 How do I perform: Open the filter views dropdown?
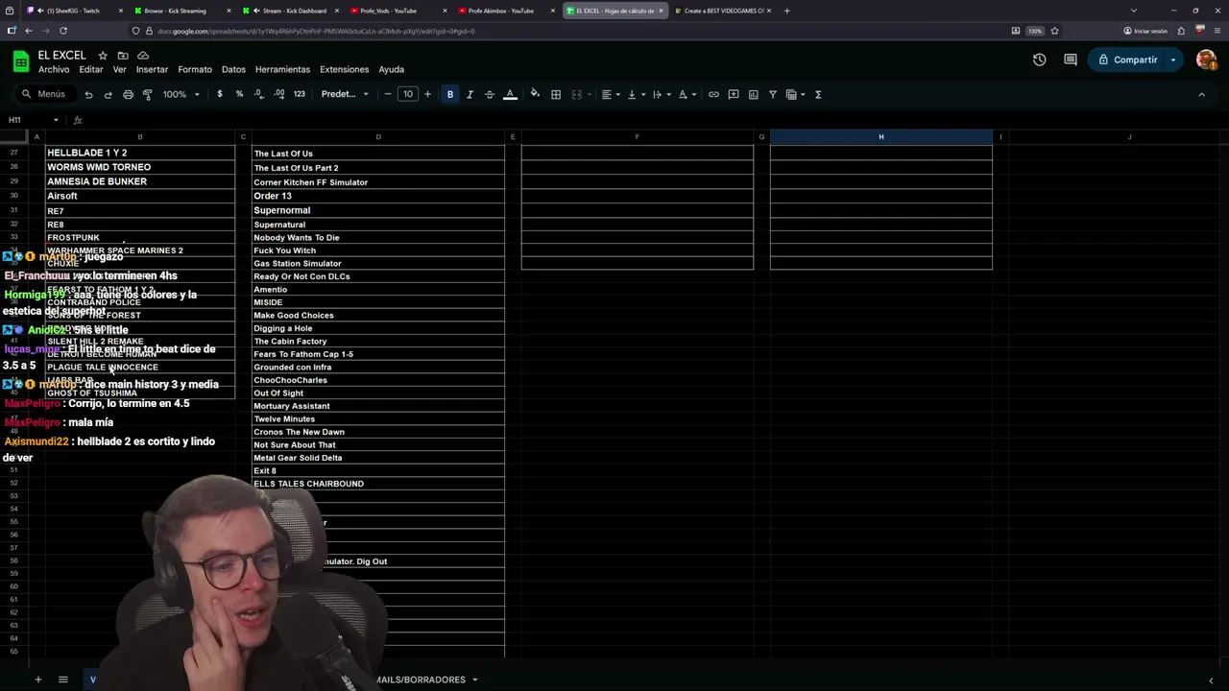click(795, 94)
